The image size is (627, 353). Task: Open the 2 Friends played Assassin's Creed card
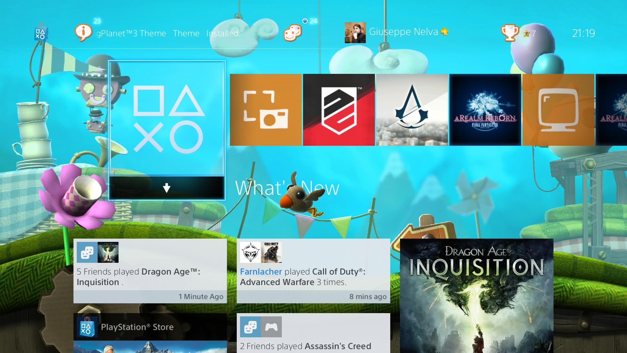tap(313, 333)
